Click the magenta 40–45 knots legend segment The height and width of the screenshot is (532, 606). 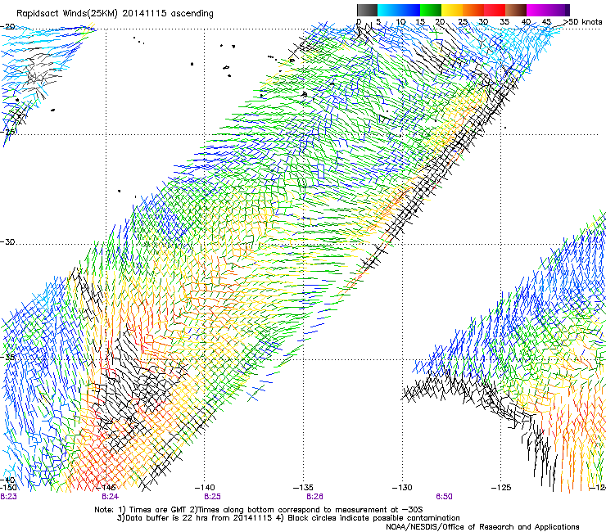pyautogui.click(x=537, y=10)
